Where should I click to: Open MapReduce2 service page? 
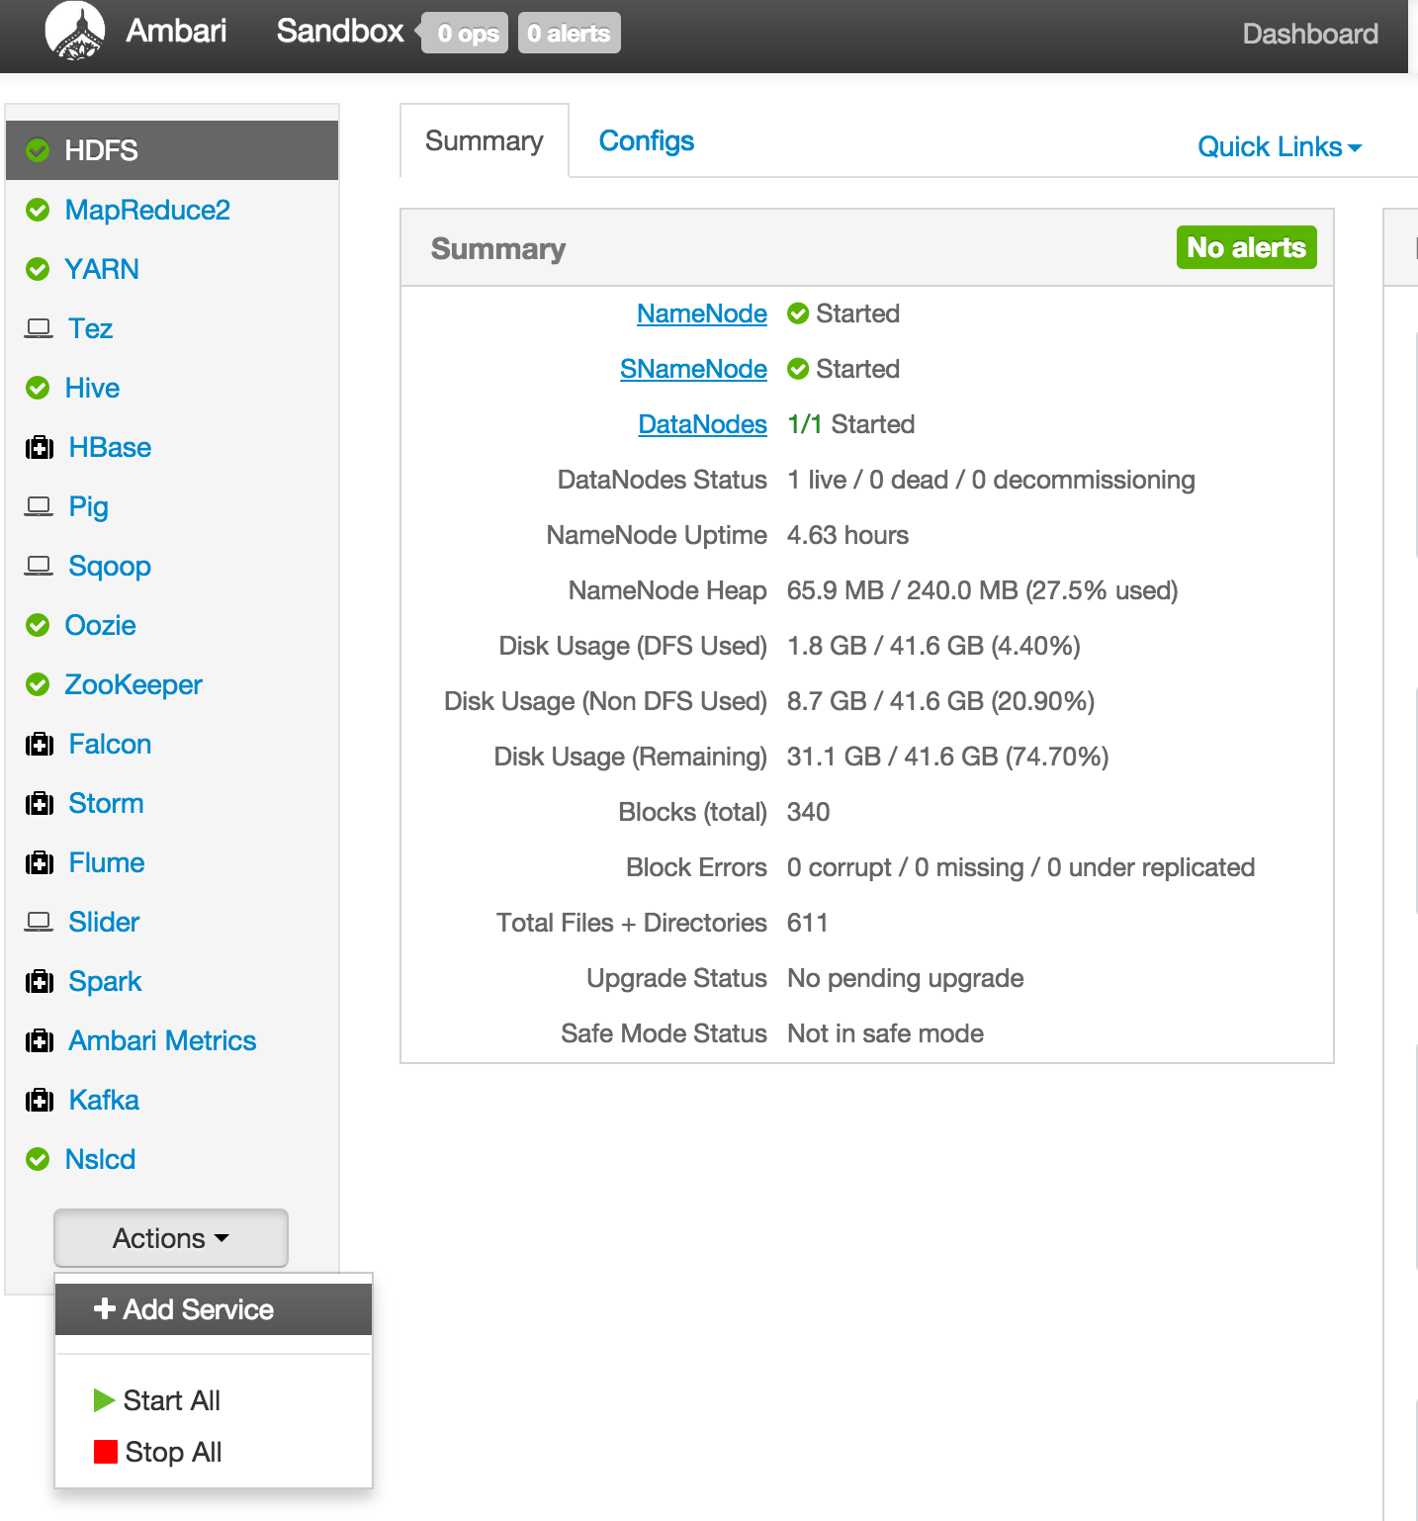click(x=147, y=210)
